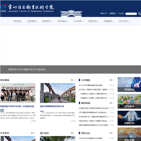Open the headline below the colonnade photo
The image size is (141, 141).
click(52, 107)
